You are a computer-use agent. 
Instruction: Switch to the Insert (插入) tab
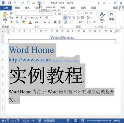27,8
